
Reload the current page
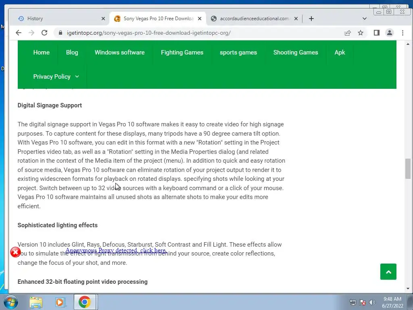click(x=44, y=33)
